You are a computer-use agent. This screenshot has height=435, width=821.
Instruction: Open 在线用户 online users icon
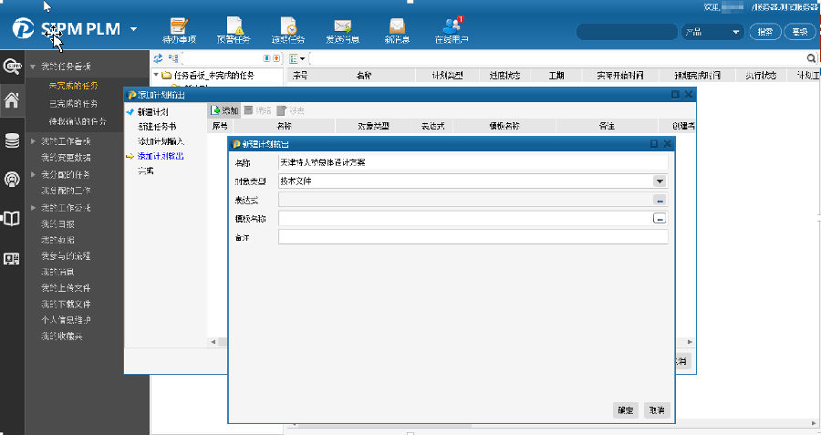tap(451, 29)
